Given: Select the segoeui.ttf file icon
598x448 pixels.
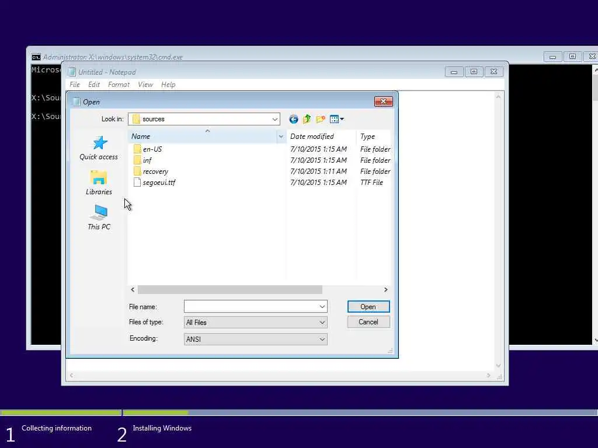Looking at the screenshot, I should tap(137, 183).
